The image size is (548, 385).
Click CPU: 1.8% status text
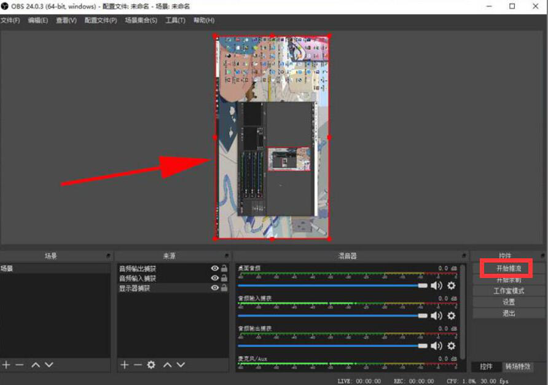[461, 381]
